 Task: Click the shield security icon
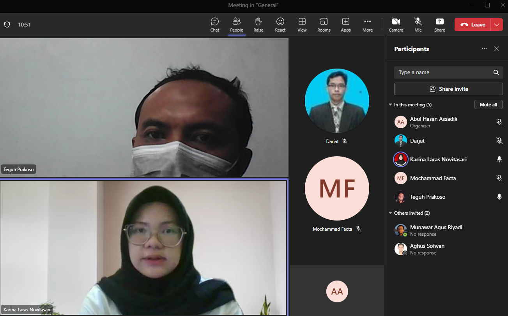click(x=7, y=25)
